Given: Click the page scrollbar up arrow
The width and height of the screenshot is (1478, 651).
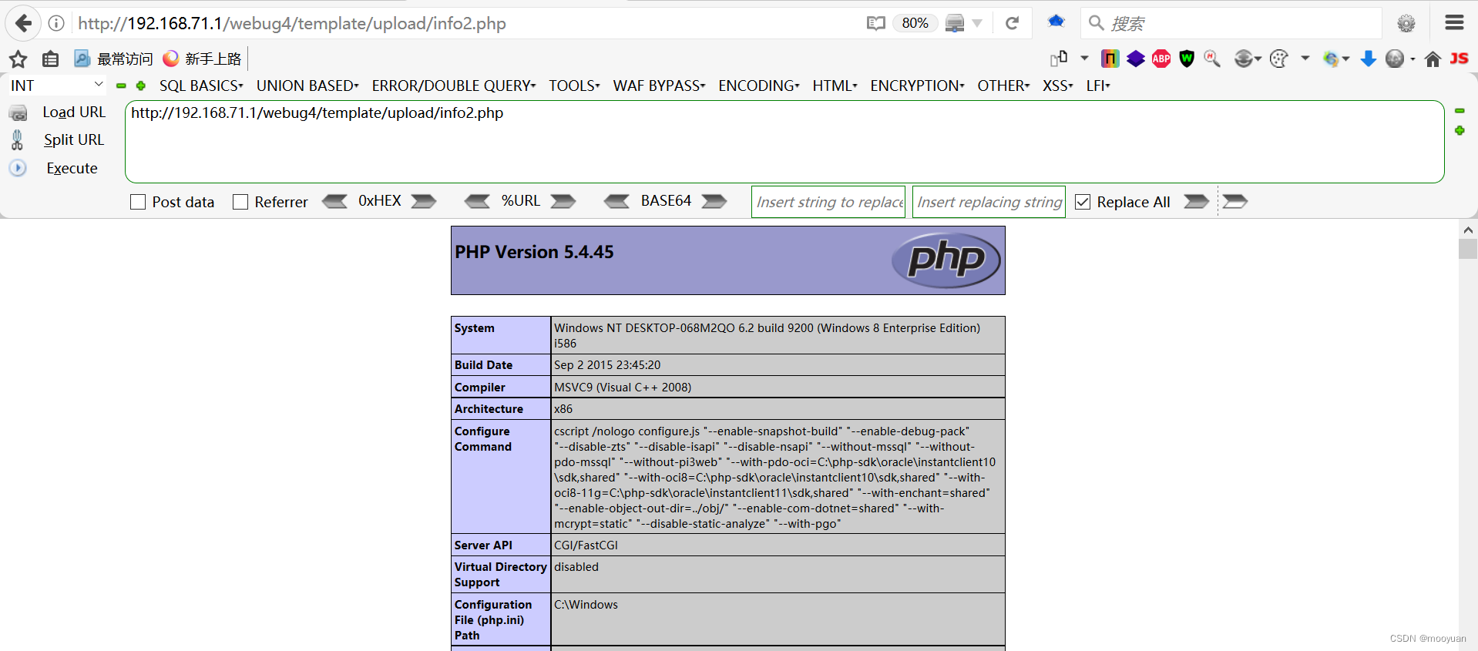Looking at the screenshot, I should (1467, 230).
